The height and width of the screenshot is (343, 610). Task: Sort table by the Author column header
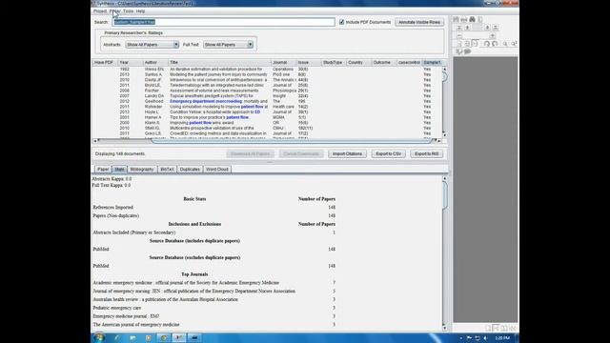click(155, 62)
